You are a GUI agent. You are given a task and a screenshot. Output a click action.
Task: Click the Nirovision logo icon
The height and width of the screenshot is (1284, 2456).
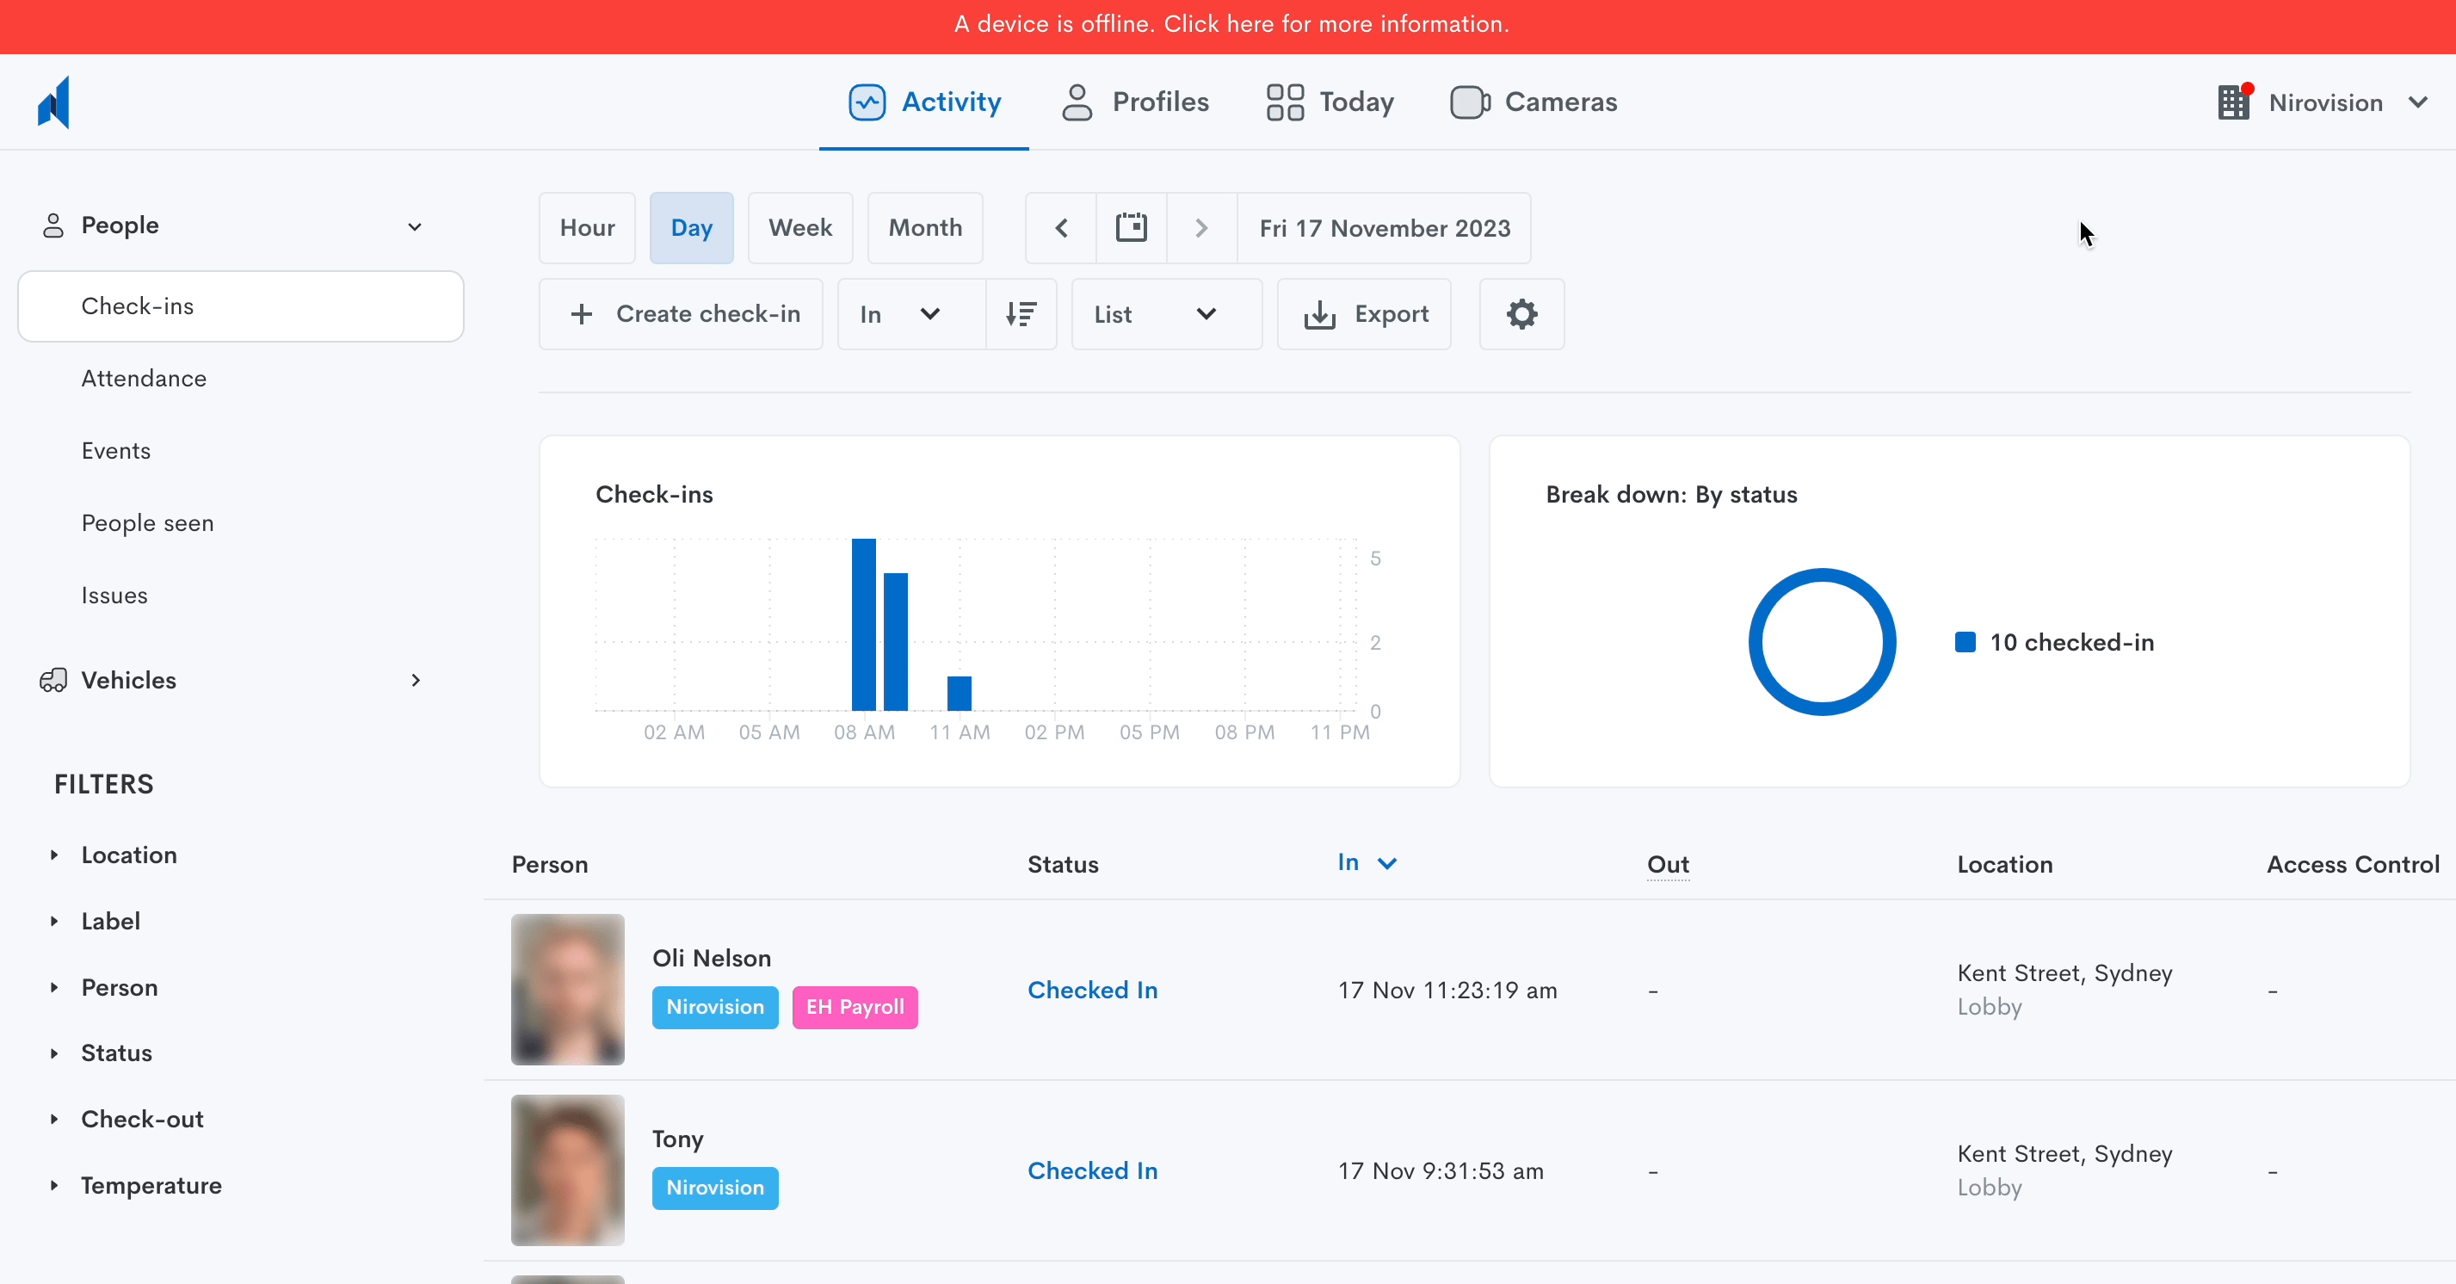click(x=53, y=102)
